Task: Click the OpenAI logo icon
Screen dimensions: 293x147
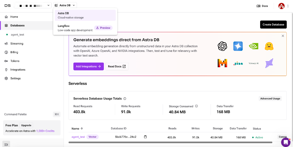Action: point(222,46)
